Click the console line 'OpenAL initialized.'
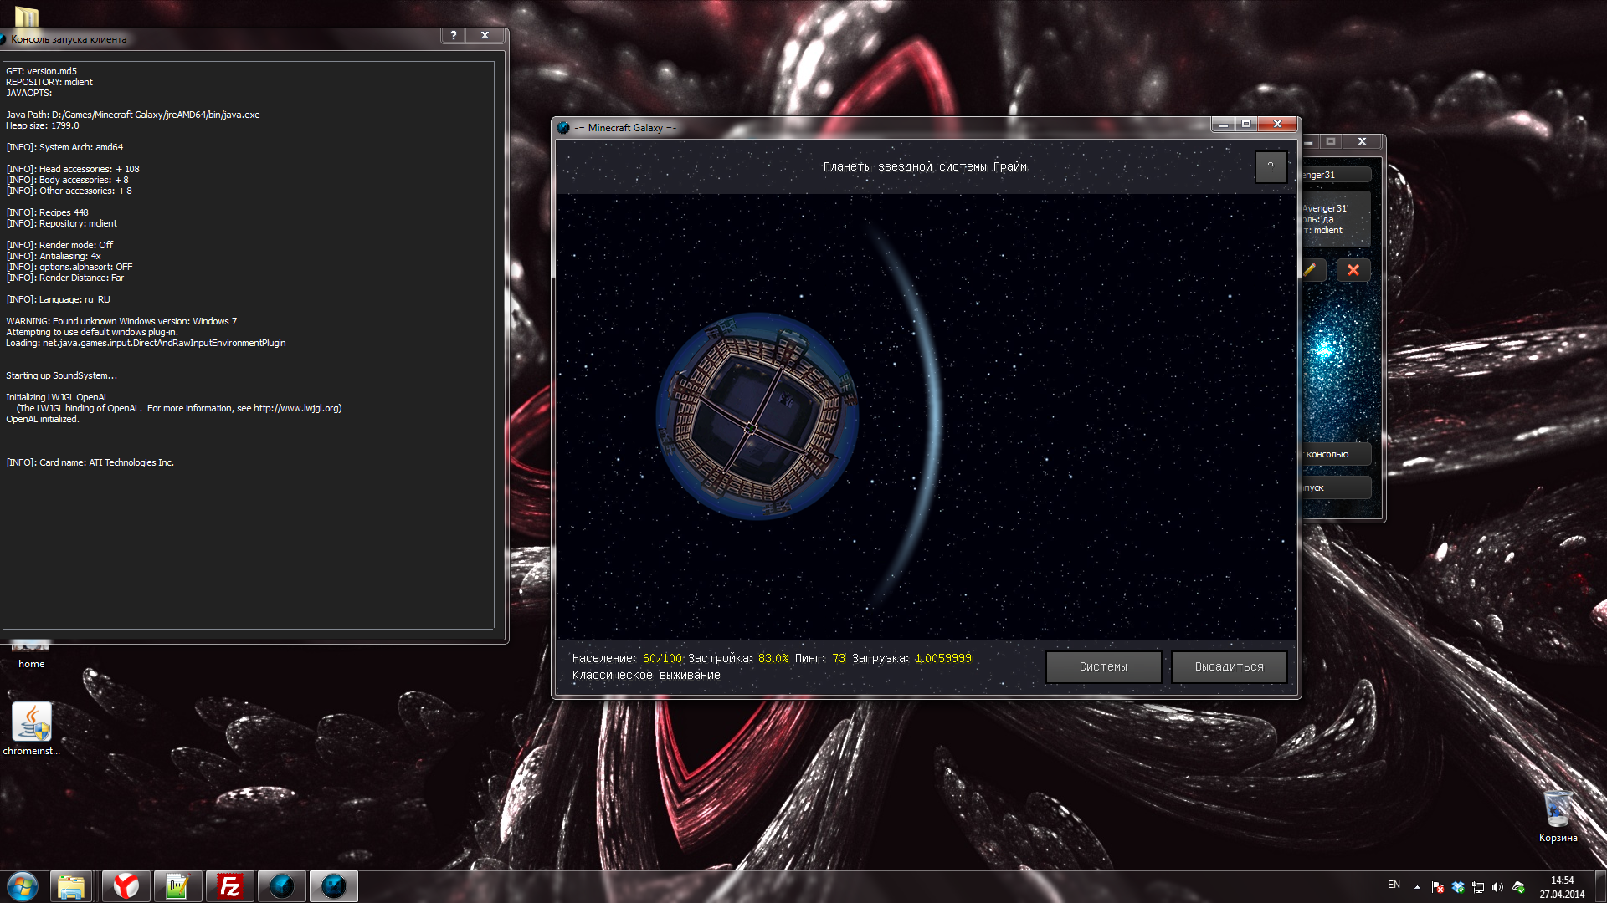 [x=43, y=419]
